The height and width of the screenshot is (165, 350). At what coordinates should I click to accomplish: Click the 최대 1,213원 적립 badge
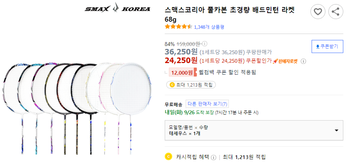click(x=191, y=85)
